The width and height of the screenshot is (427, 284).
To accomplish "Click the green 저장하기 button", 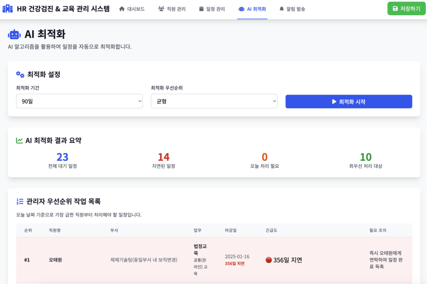I will tap(406, 9).
